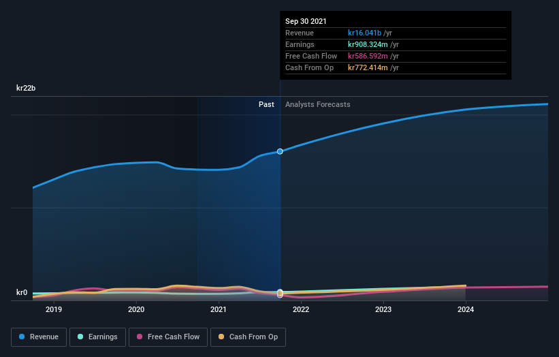The image size is (559, 357).
Task: Click the kr16.041b revenue value
Action: tap(365, 33)
